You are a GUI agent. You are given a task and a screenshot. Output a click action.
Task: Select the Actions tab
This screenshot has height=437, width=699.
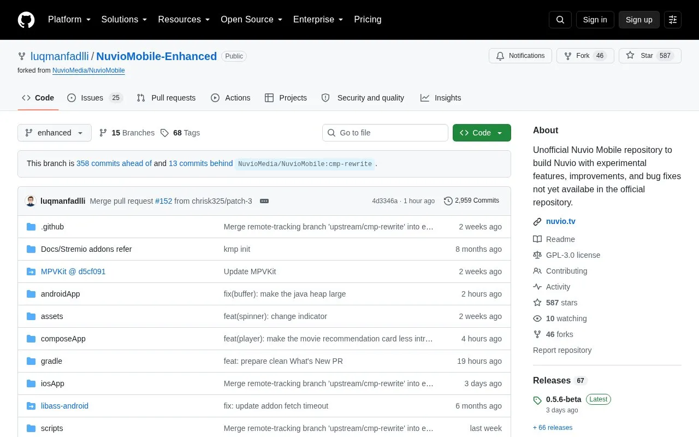pyautogui.click(x=230, y=98)
